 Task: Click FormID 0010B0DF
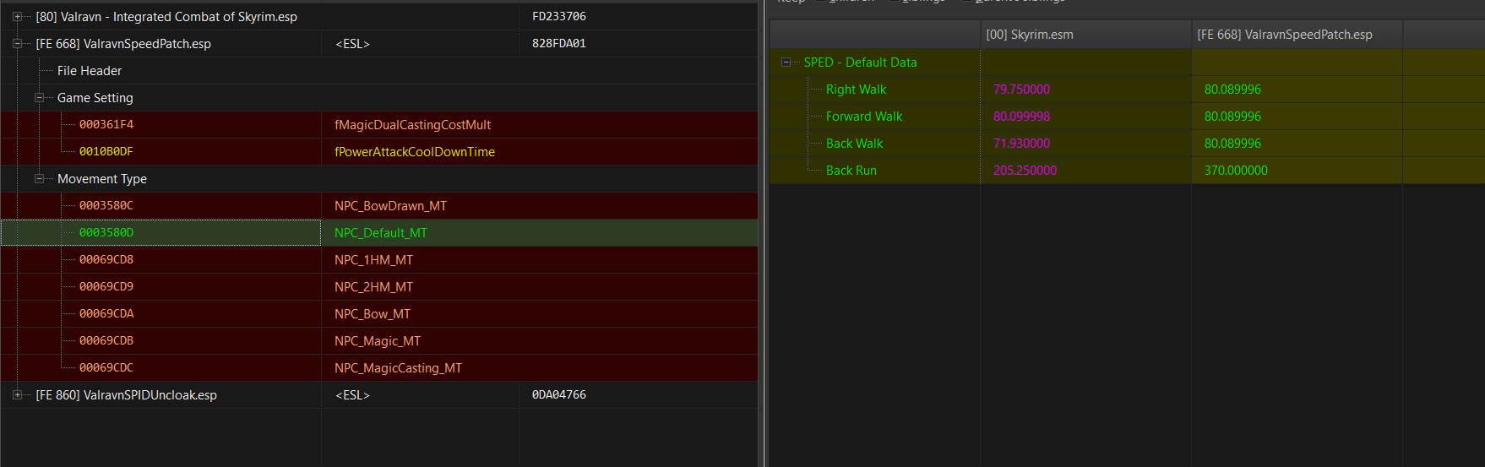click(106, 152)
